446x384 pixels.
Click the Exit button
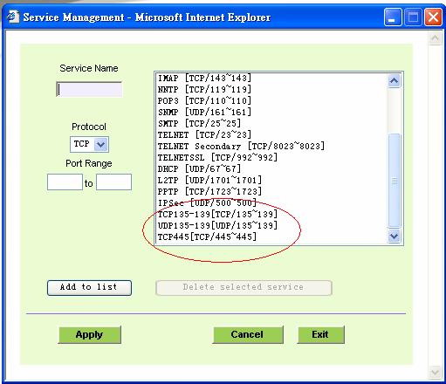pyautogui.click(x=320, y=334)
